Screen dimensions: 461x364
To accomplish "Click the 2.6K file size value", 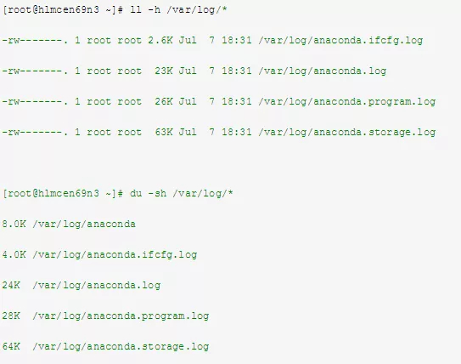I will pos(160,40).
